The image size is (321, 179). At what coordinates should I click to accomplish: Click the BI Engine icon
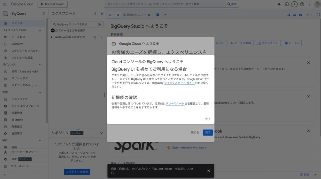5,120
